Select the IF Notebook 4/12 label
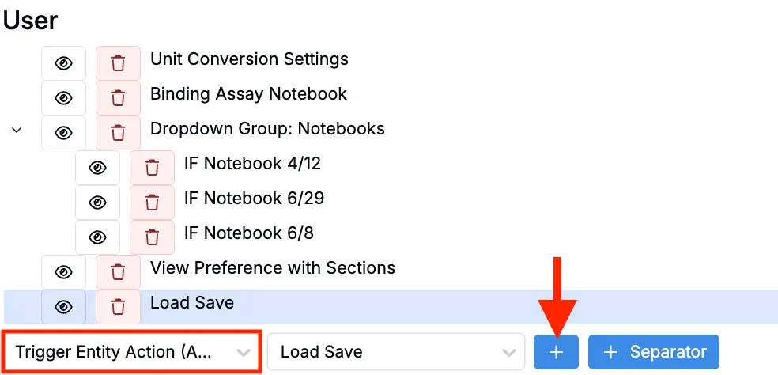 point(252,164)
